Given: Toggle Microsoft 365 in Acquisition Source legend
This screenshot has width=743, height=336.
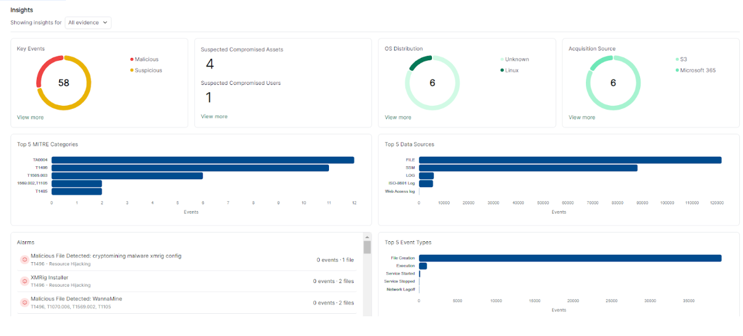Looking at the screenshot, I should coord(697,70).
